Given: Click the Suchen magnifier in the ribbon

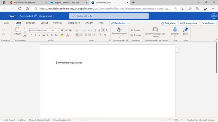Looking at the screenshot, I should pos(136,30).
